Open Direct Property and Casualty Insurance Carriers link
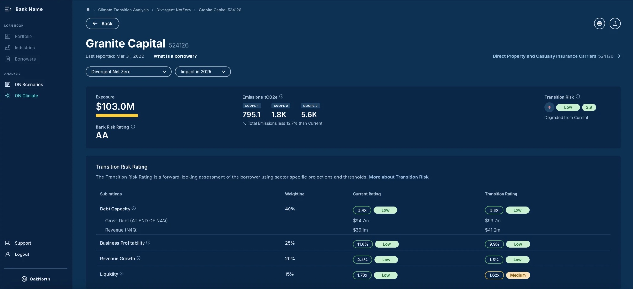Viewport: 633px width, 289px height. (556, 56)
